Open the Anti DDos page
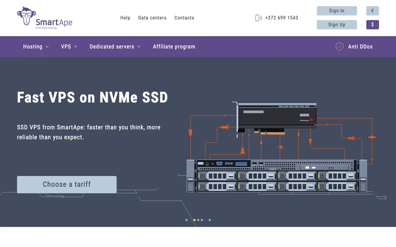396x247 pixels. [360, 47]
